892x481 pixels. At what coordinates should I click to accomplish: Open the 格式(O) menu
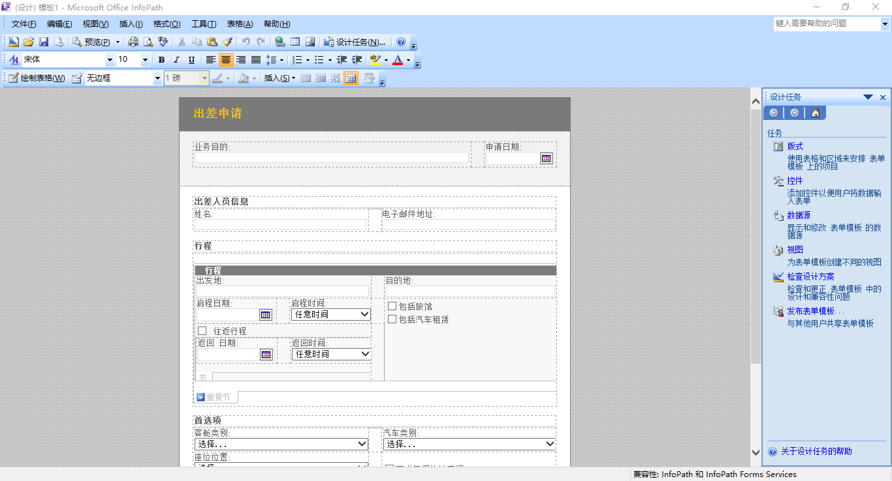click(167, 24)
